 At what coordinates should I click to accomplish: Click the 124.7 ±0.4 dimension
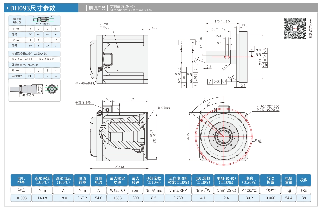click(x=218, y=30)
